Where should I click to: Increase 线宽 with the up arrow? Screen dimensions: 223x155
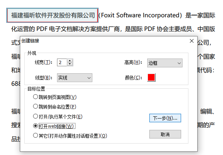[x=70, y=61]
